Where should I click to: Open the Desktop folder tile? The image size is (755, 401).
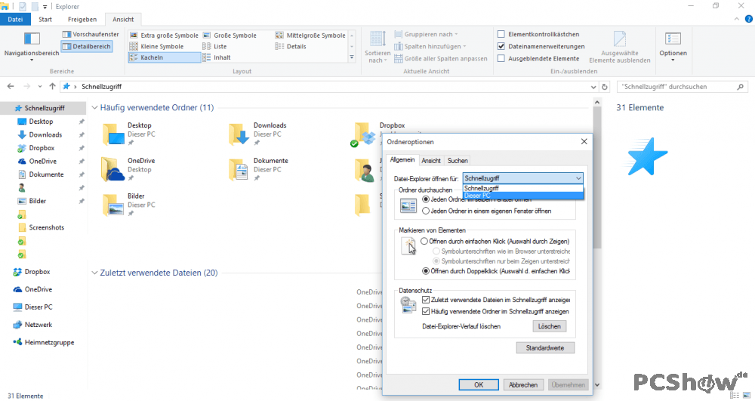(x=130, y=134)
